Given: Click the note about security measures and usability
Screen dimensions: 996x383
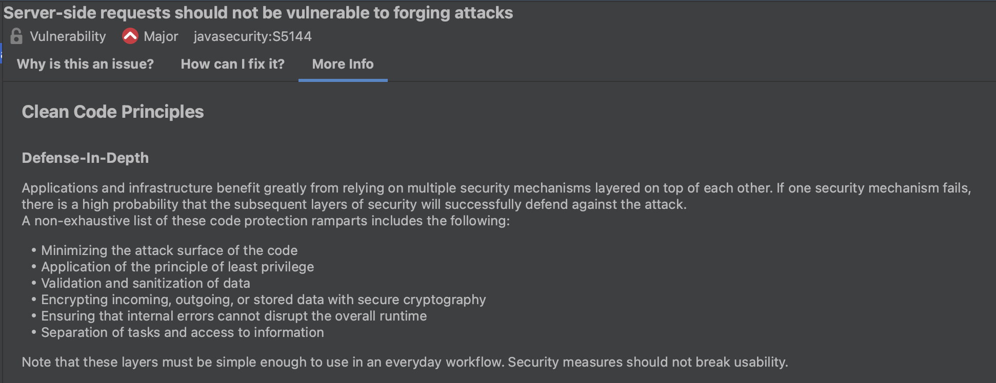Looking at the screenshot, I should pyautogui.click(x=405, y=362).
